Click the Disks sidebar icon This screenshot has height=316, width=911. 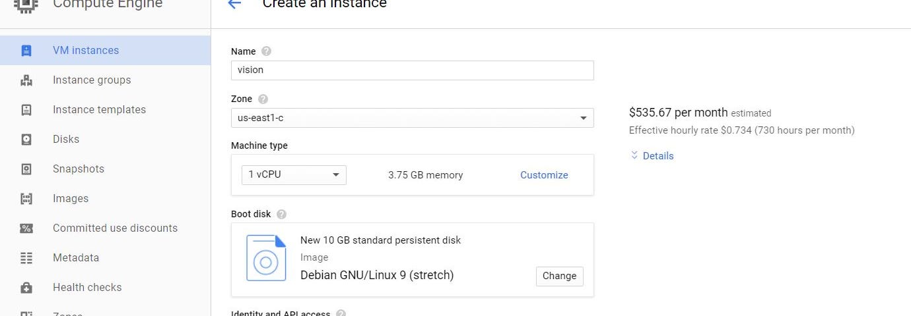tap(26, 140)
